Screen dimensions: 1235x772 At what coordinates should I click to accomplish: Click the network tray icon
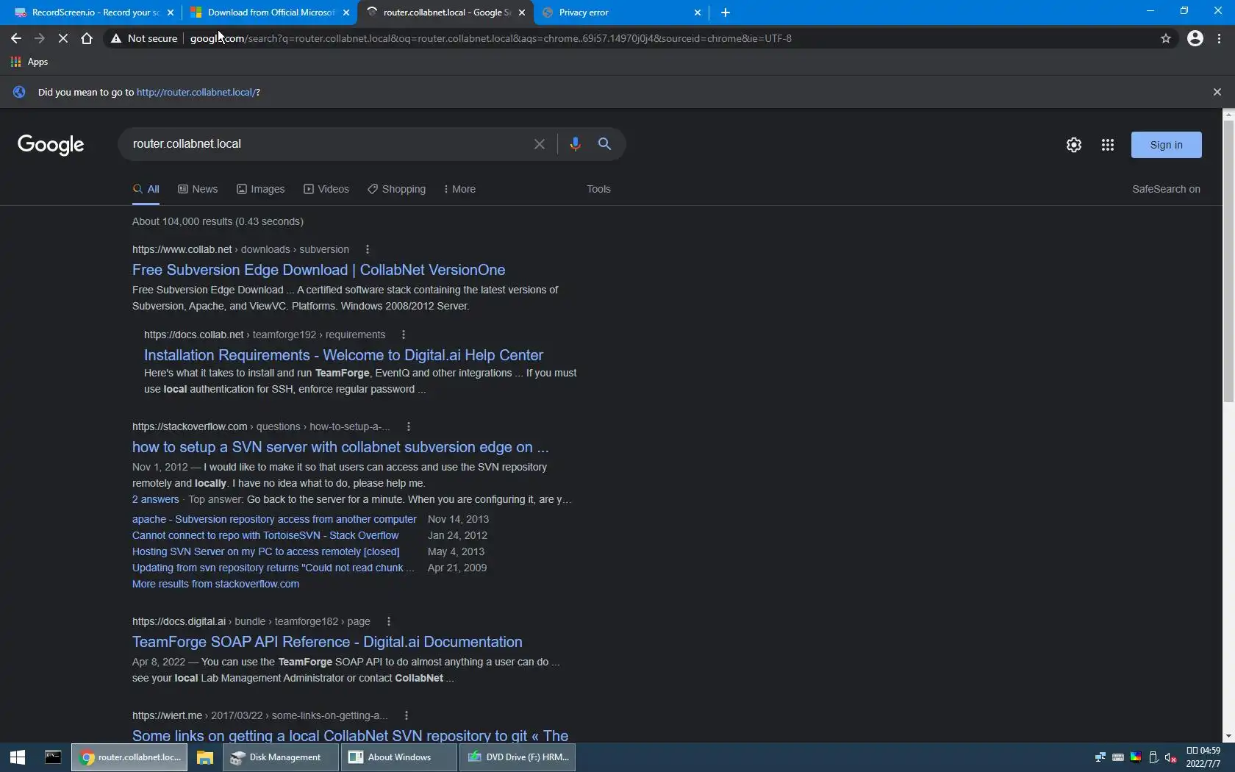(1100, 757)
